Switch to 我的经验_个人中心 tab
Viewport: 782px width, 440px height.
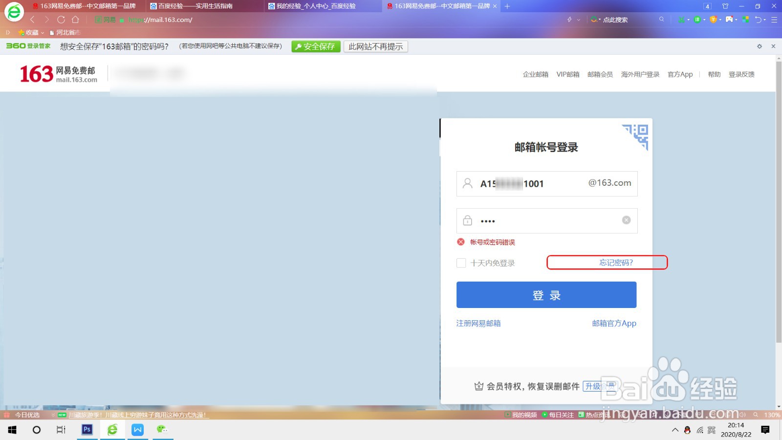pos(324,6)
